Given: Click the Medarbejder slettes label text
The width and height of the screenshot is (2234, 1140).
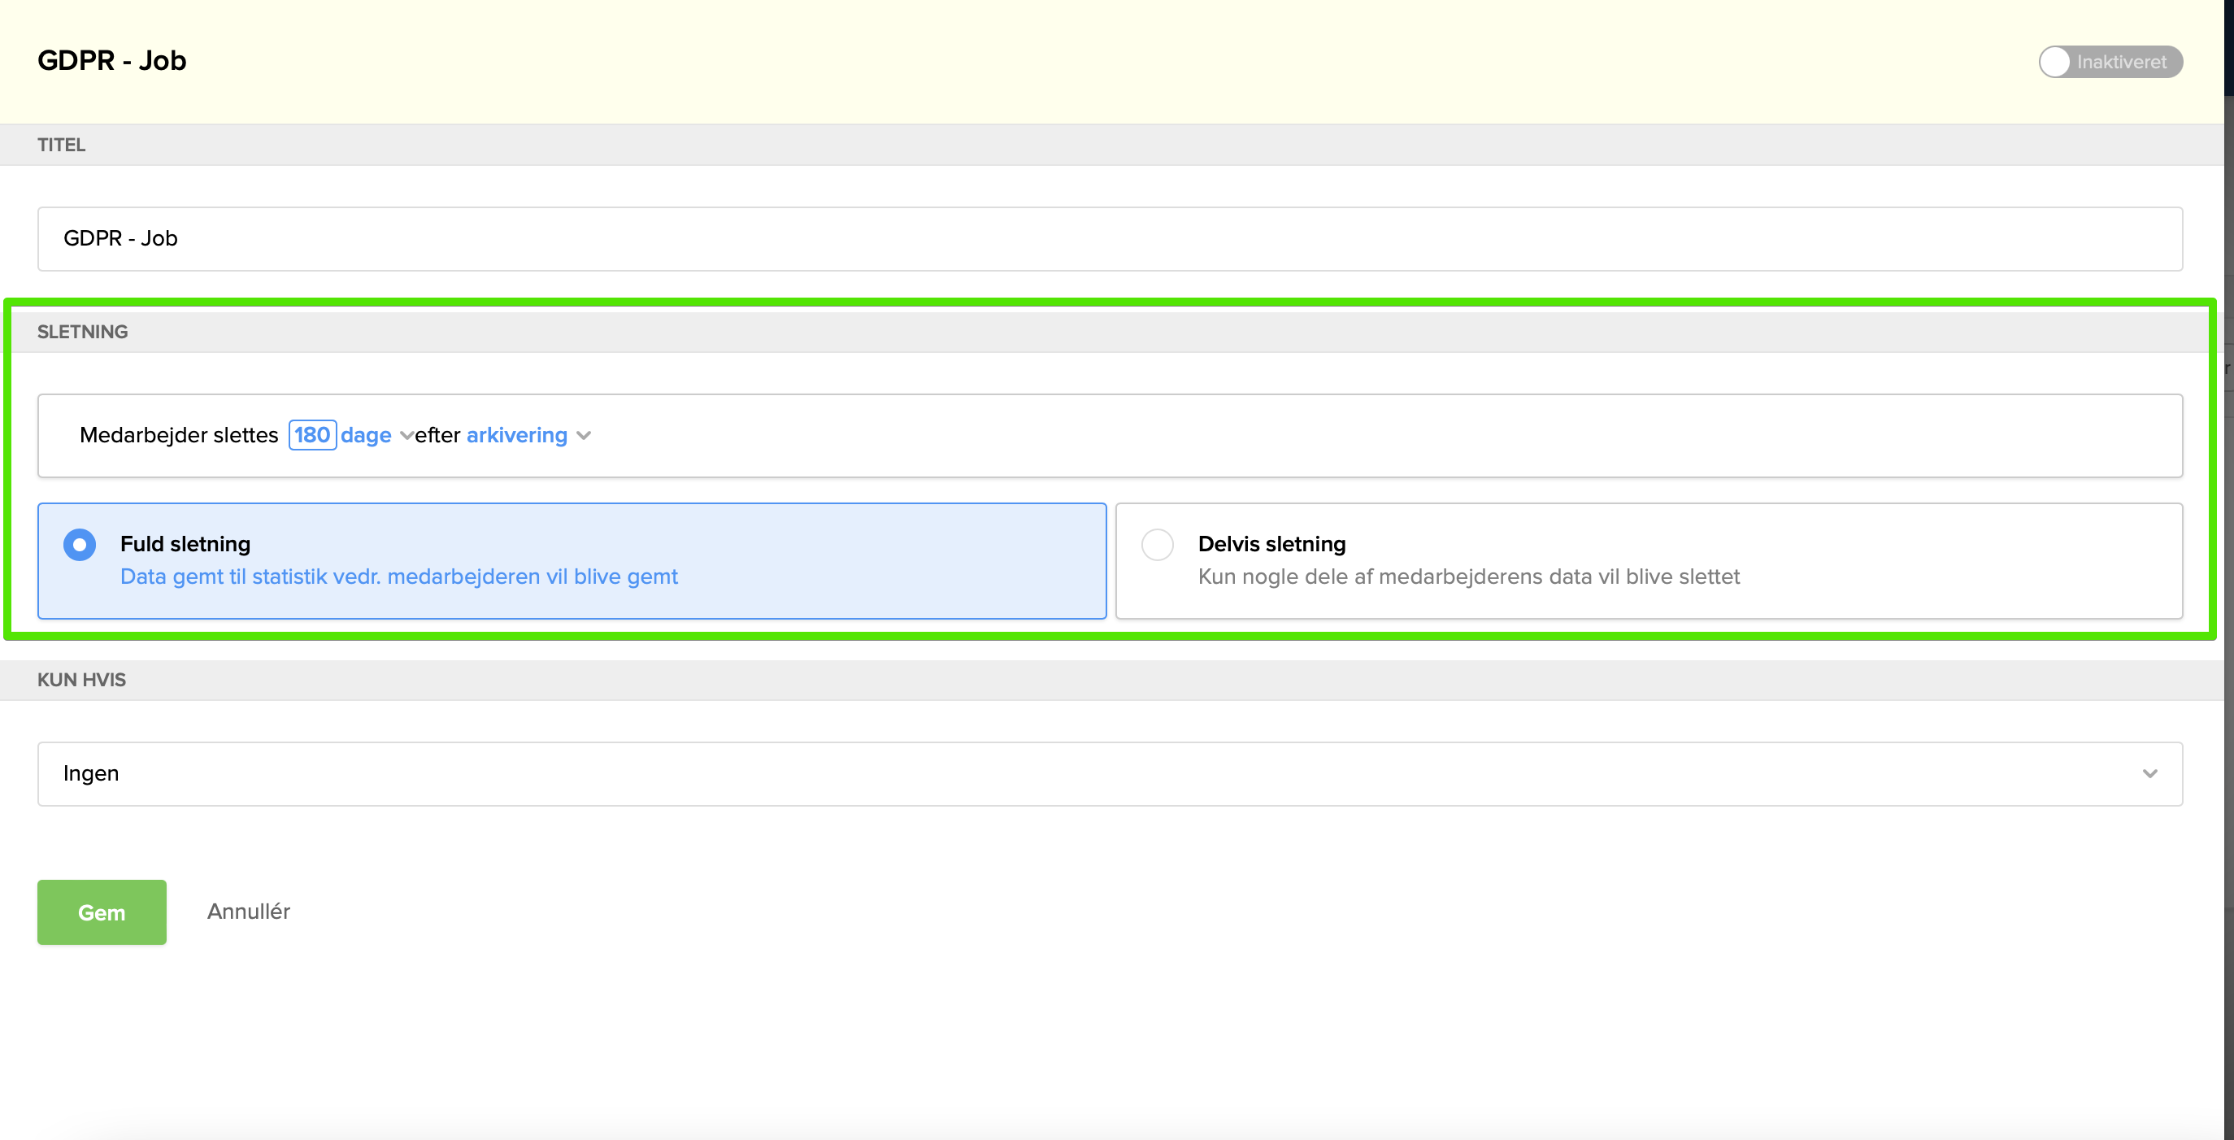Looking at the screenshot, I should (x=179, y=435).
